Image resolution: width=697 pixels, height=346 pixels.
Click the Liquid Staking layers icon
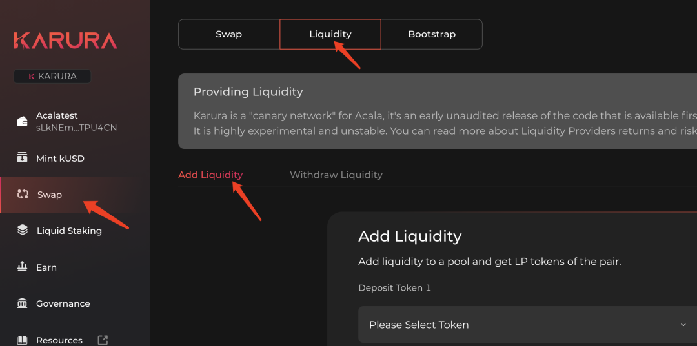[23, 230]
